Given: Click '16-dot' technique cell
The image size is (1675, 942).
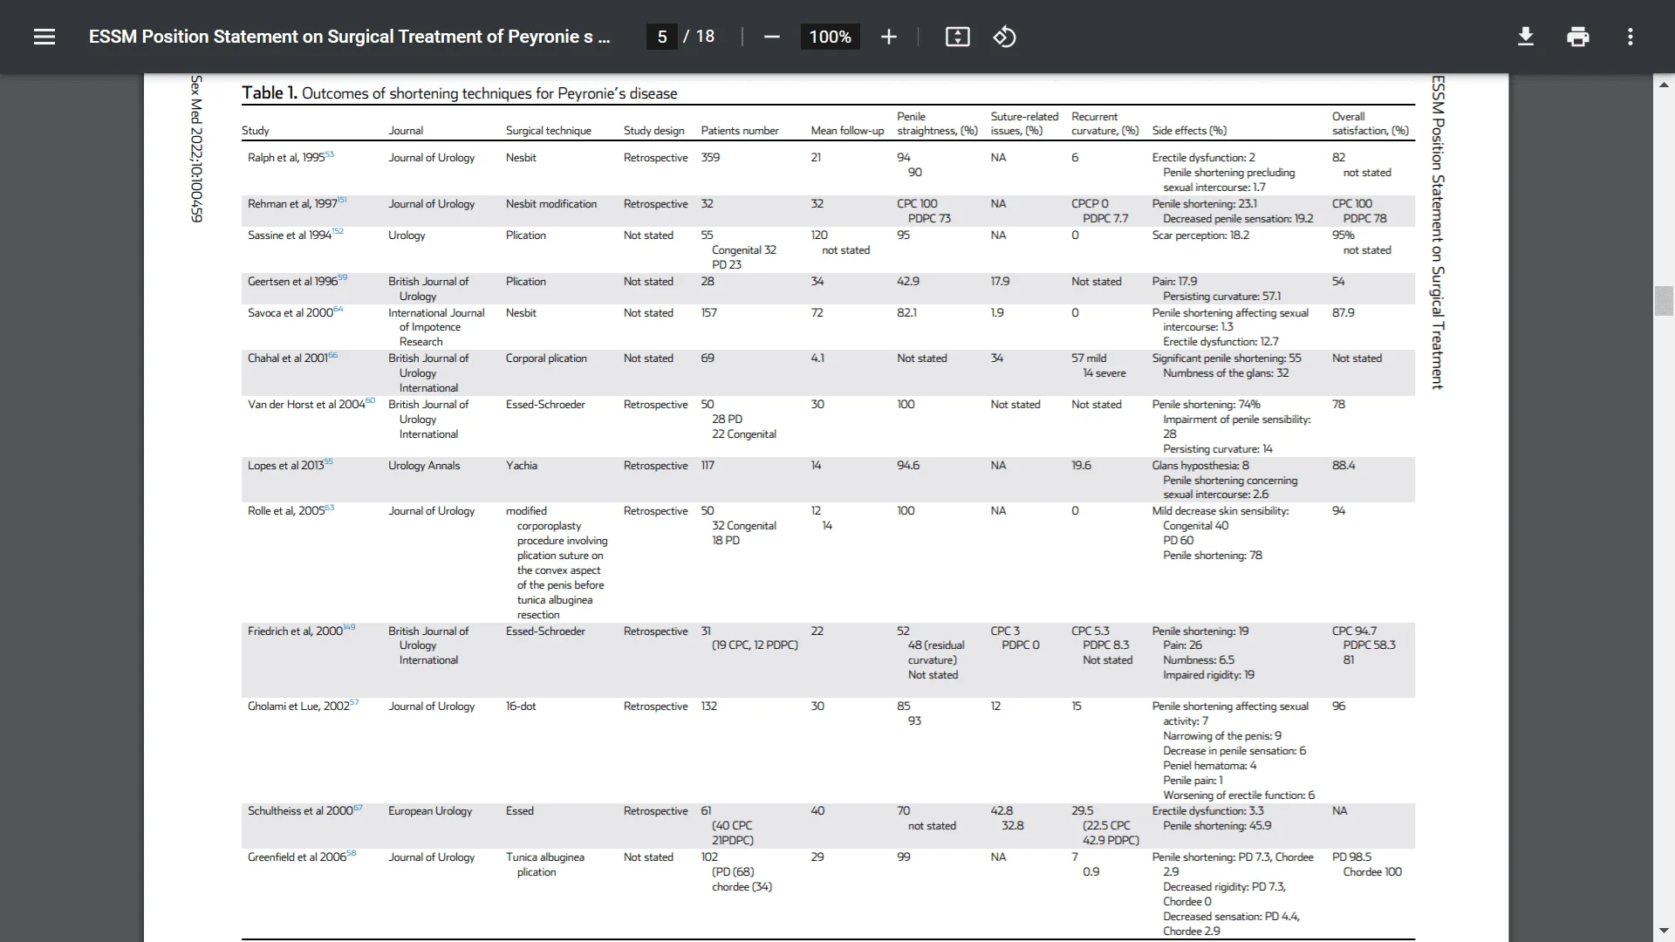Looking at the screenshot, I should point(521,706).
